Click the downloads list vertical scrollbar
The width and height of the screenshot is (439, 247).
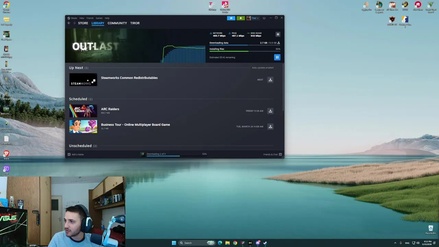283,87
